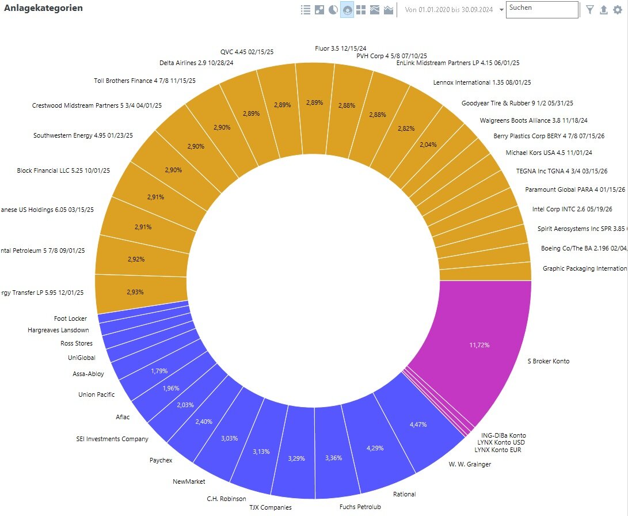Focus the Suchen search field
Viewport: 628px width, 516px height.
tap(542, 10)
